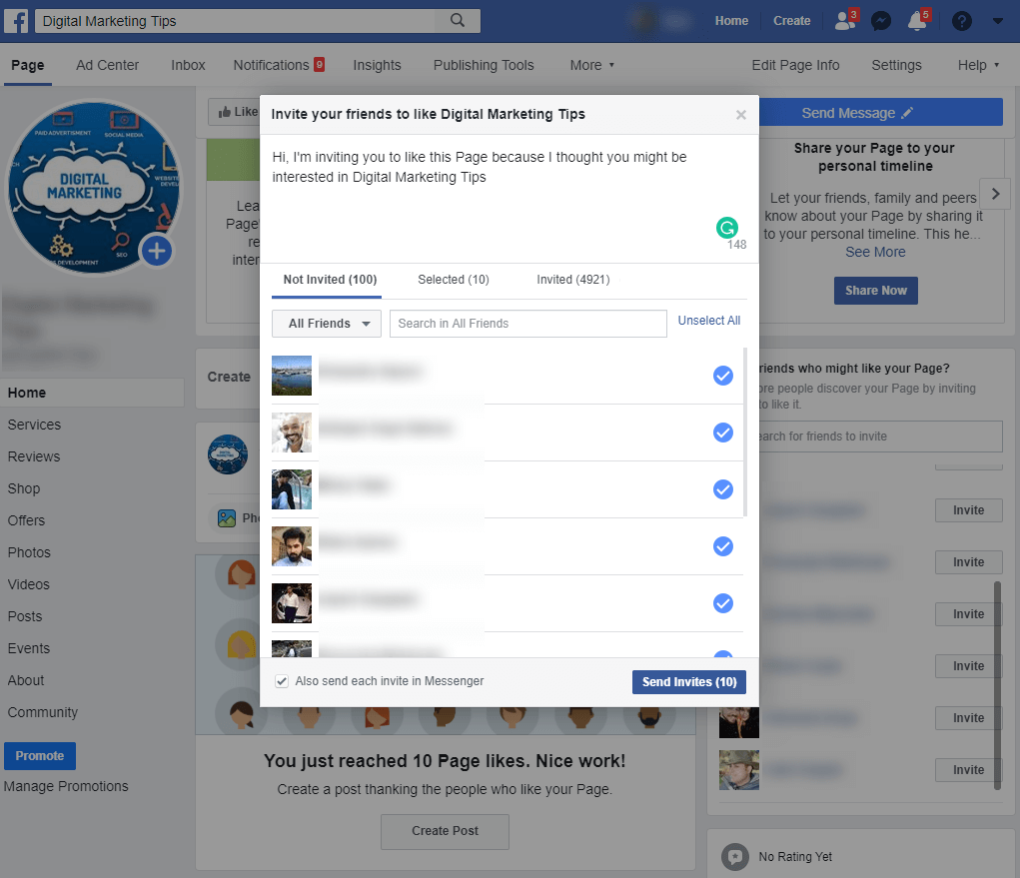
Task: Toggle the selection checkmark on the second friend
Action: click(x=722, y=433)
